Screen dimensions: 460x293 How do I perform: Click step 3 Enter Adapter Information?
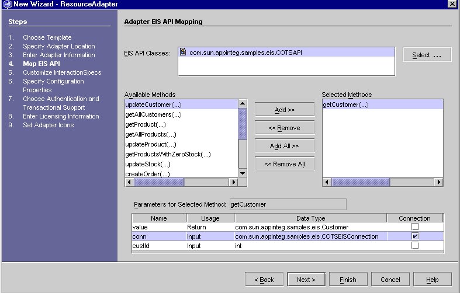tap(59, 55)
